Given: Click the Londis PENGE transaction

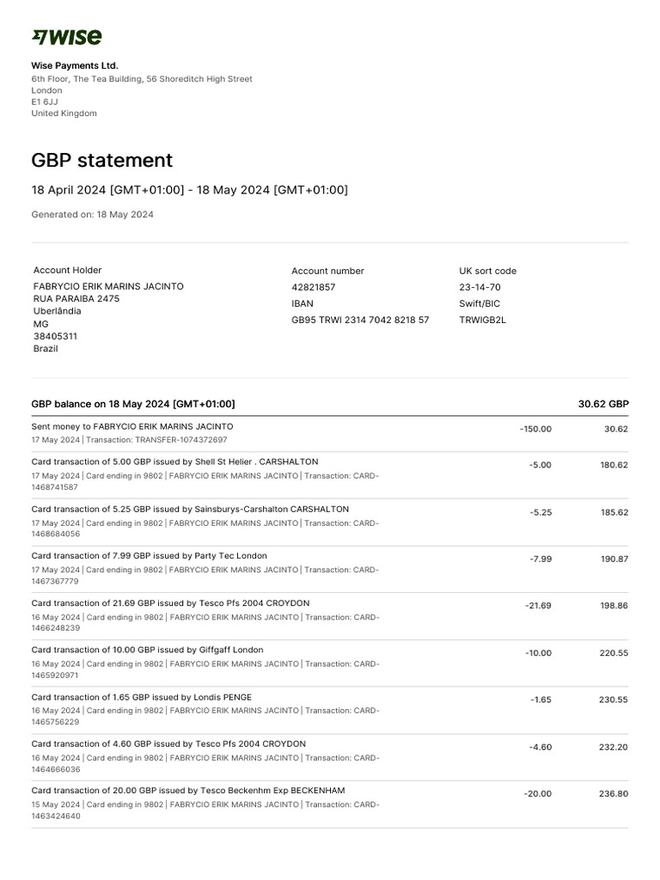Looking at the screenshot, I should click(141, 697).
